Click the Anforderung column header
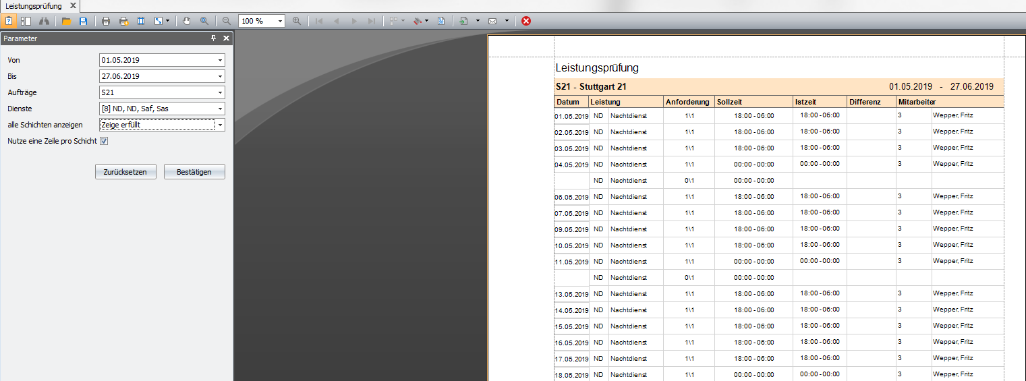The height and width of the screenshot is (381, 1026). click(687, 102)
